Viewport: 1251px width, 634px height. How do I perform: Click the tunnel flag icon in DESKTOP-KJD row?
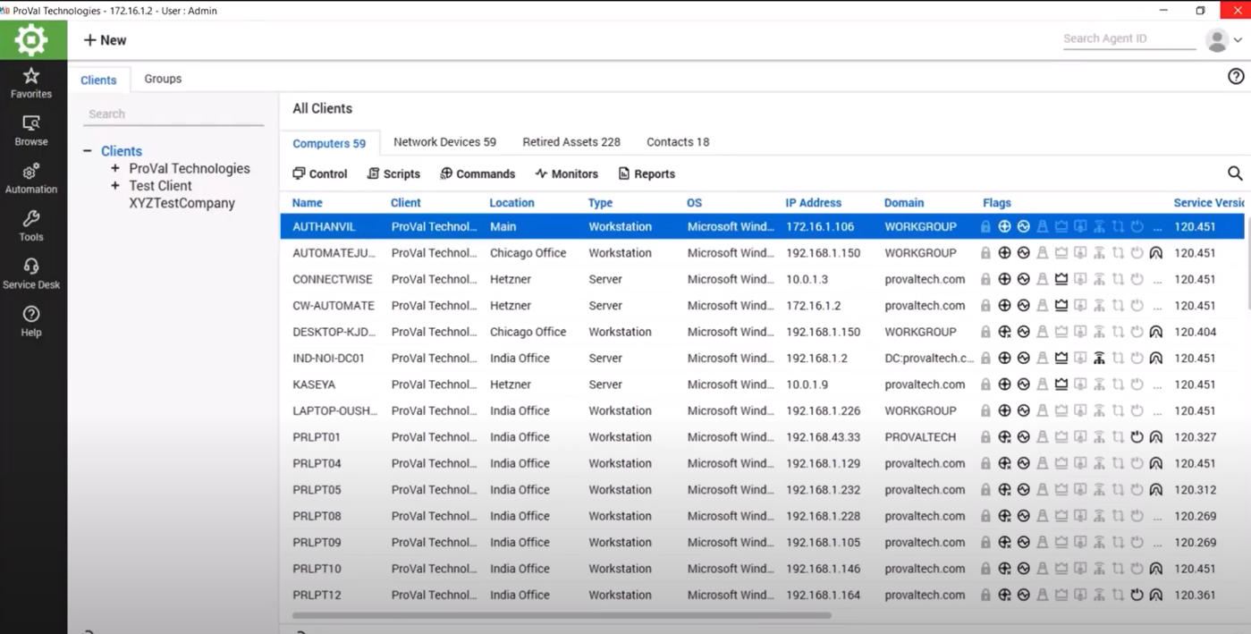click(1155, 332)
